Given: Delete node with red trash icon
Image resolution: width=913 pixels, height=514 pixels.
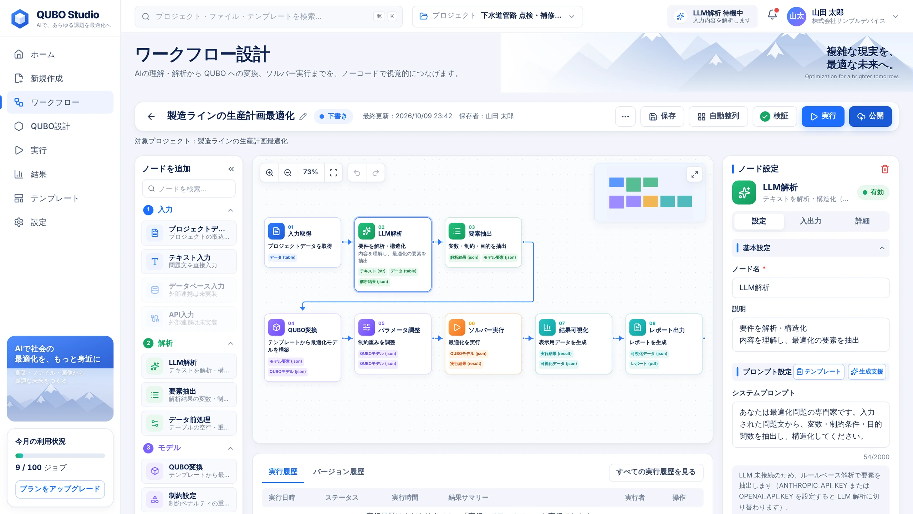Looking at the screenshot, I should 885,169.
